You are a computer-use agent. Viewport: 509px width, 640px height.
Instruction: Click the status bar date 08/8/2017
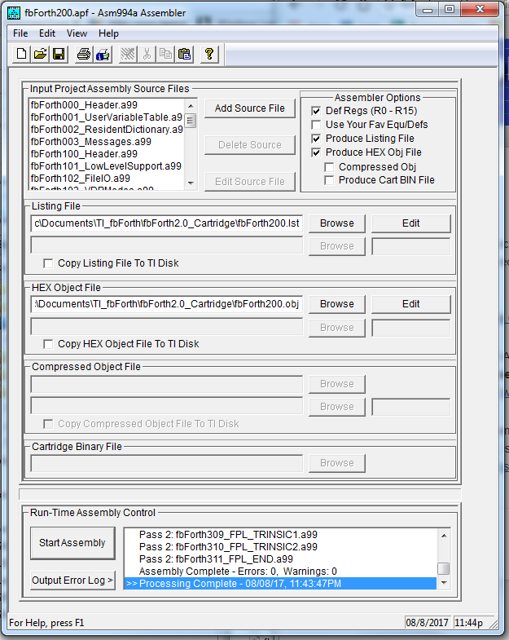pyautogui.click(x=427, y=623)
